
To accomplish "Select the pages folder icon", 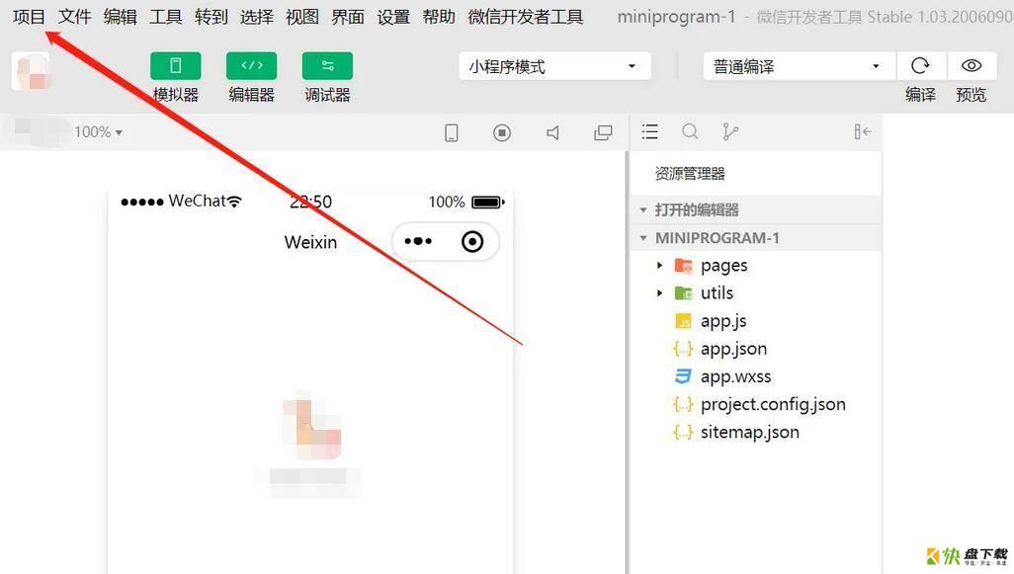I will pyautogui.click(x=683, y=265).
